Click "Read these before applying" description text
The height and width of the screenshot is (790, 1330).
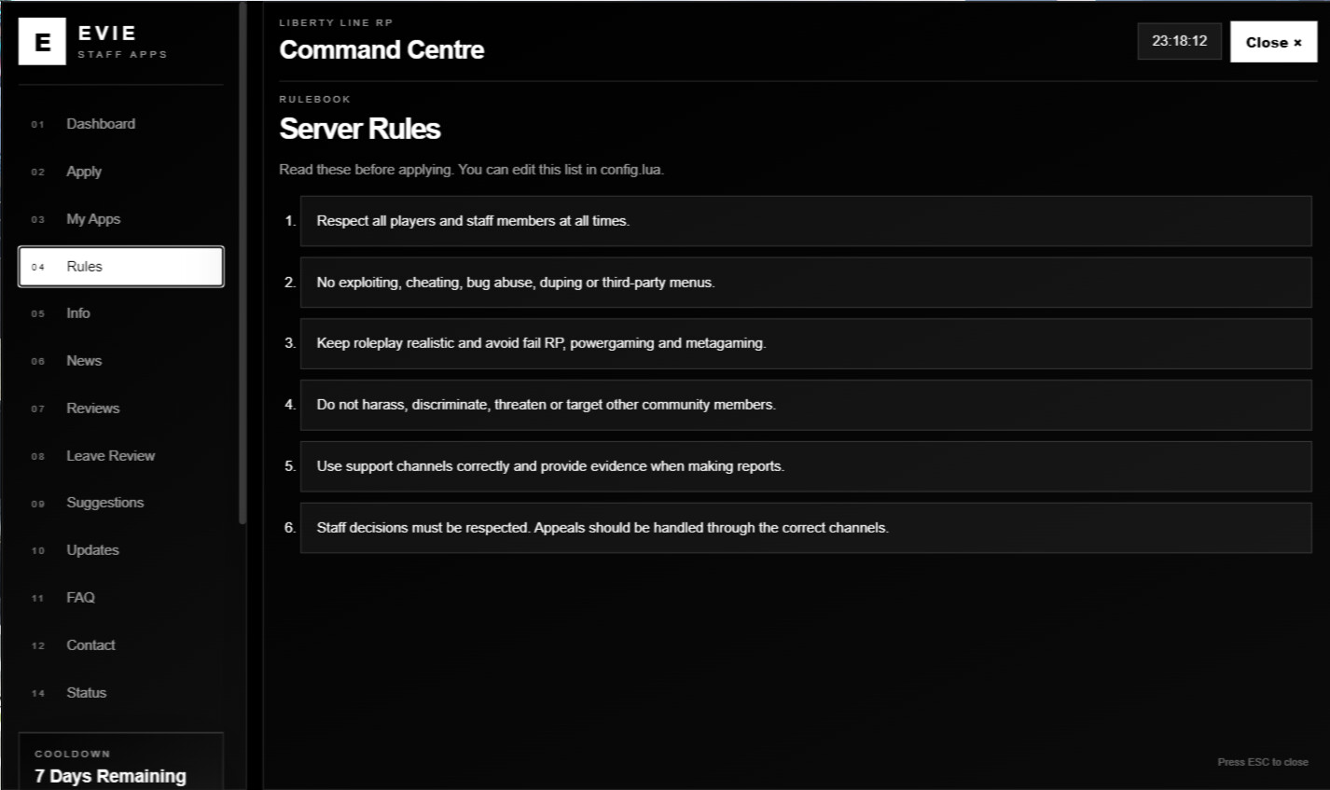point(471,170)
